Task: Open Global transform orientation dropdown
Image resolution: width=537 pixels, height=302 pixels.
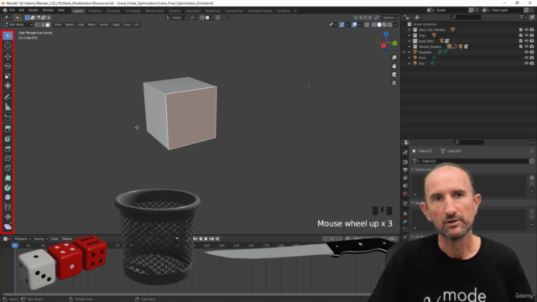Action: 176,18
